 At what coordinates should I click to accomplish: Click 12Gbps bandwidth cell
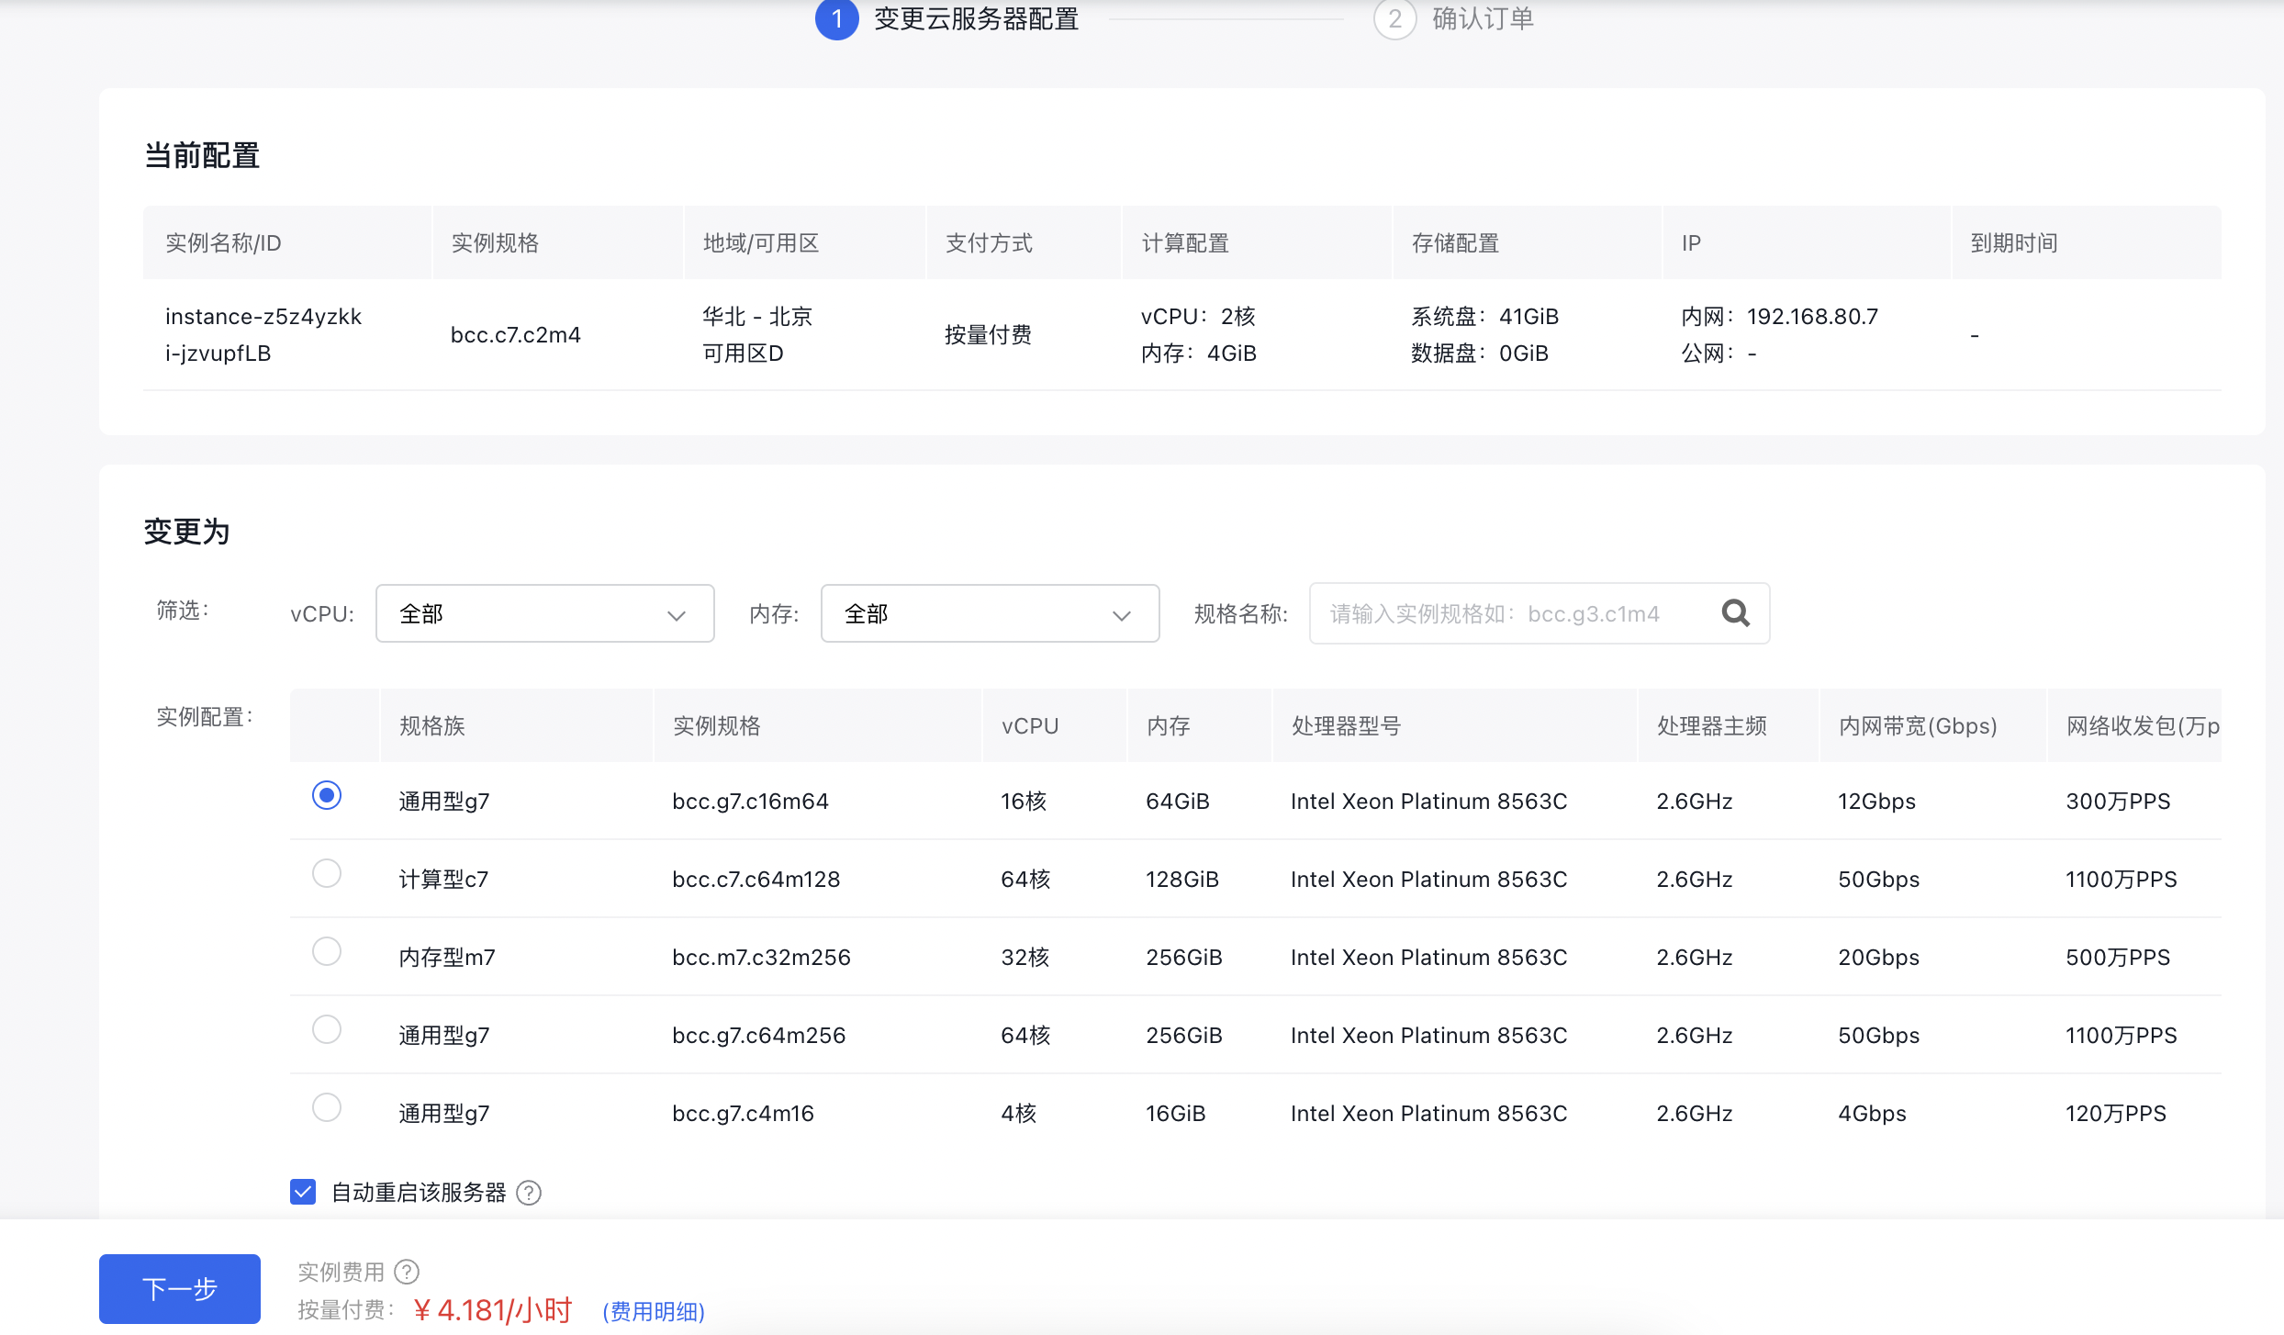coord(1877,802)
